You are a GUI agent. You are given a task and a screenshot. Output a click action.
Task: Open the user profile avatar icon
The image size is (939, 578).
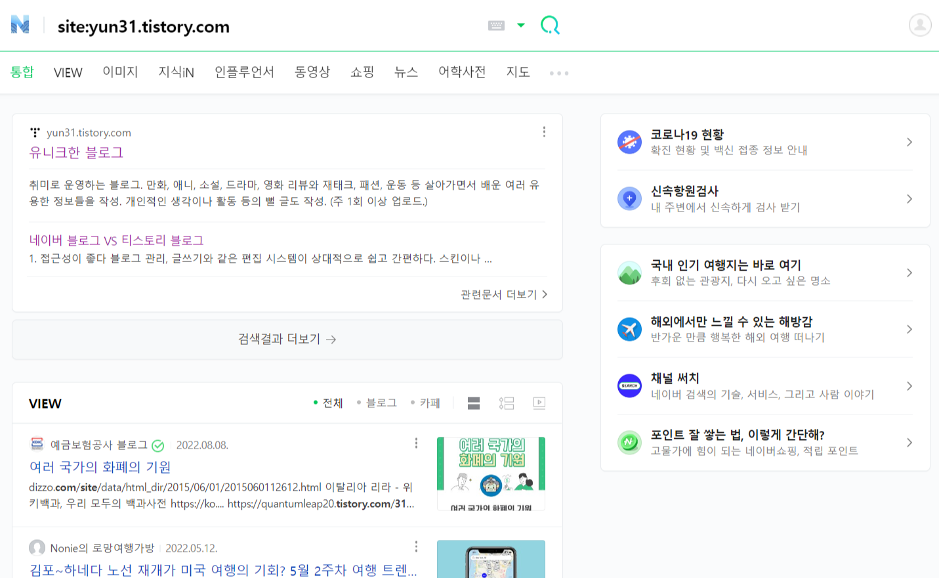click(x=920, y=25)
